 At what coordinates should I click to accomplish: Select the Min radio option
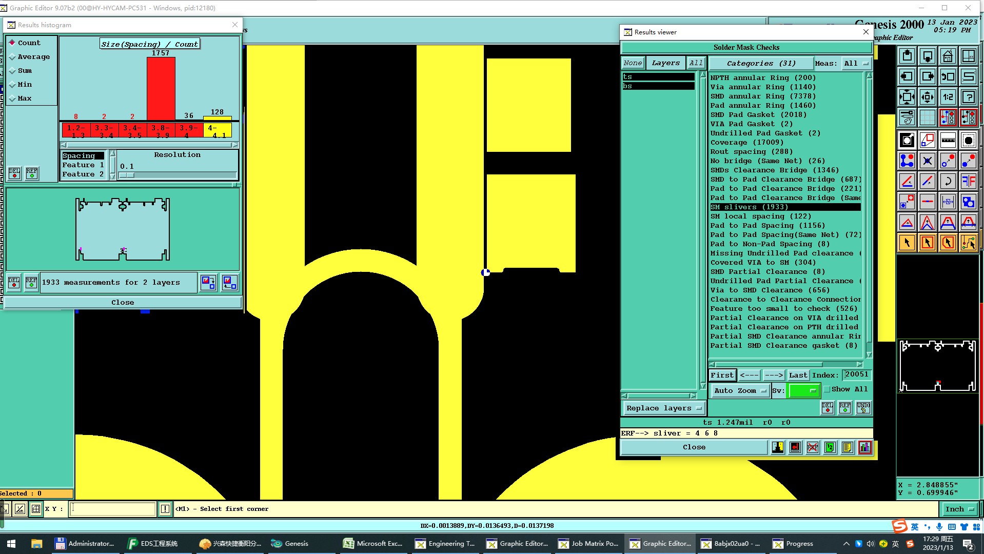click(20, 84)
